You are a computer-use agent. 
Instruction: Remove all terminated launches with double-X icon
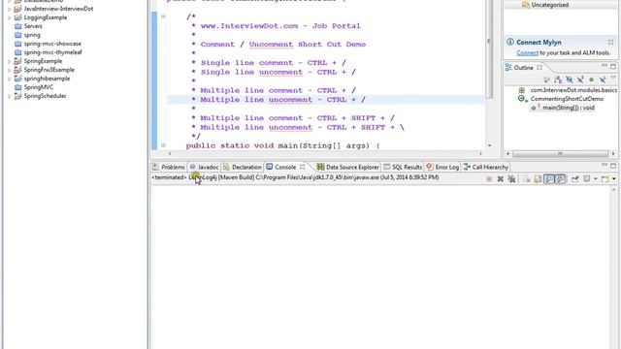tap(511, 178)
